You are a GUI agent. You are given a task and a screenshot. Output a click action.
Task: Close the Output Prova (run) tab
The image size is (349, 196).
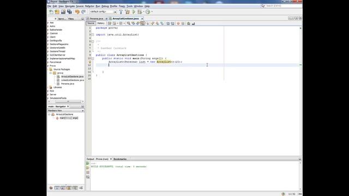tap(111, 159)
